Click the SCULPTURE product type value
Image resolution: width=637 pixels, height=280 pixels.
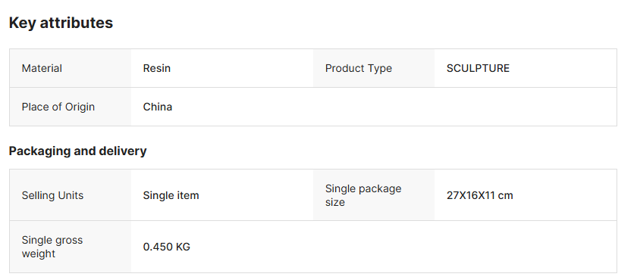478,68
